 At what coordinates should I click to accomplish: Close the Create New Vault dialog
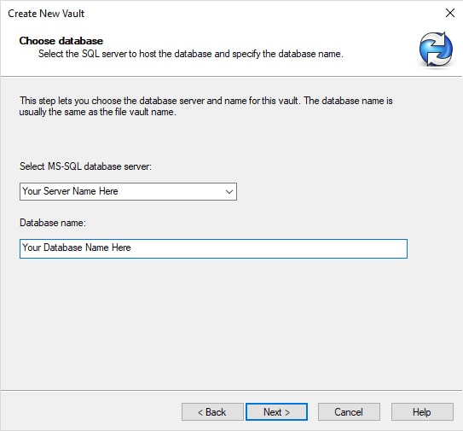pos(450,13)
